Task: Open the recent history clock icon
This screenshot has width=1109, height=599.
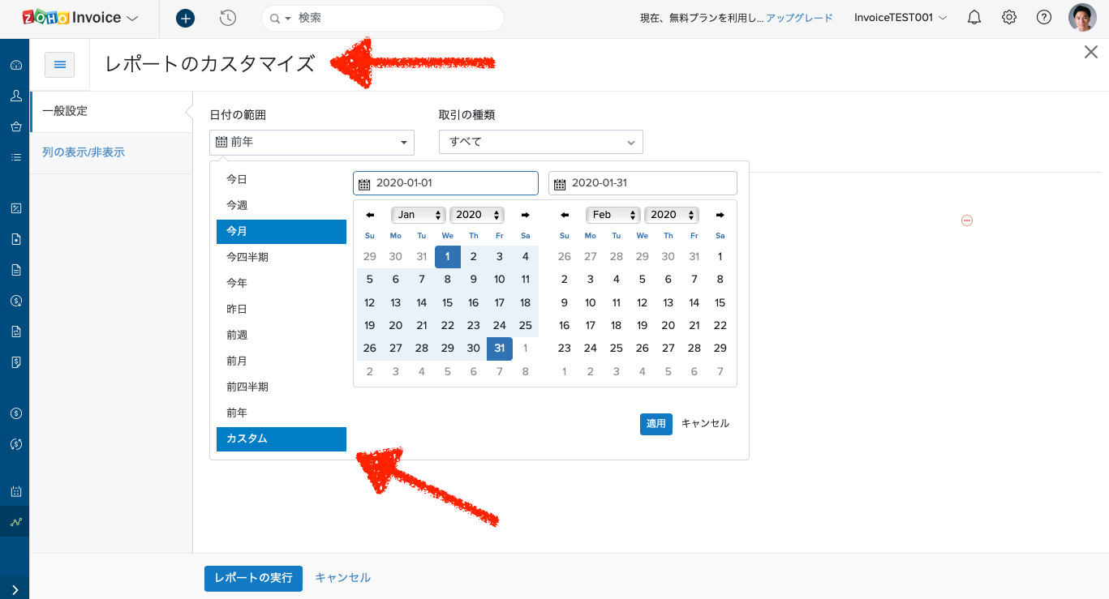Action: pos(228,18)
